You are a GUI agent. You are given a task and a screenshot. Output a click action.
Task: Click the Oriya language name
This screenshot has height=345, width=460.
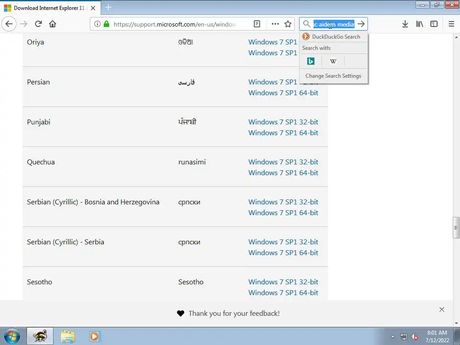pyautogui.click(x=35, y=42)
